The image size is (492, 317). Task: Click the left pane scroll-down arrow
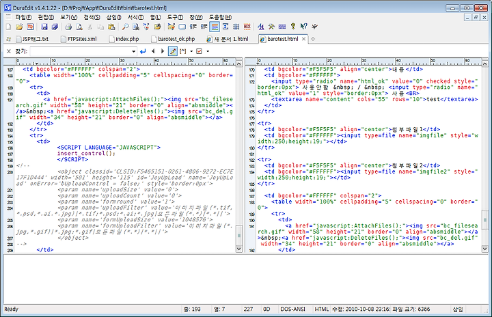[x=238, y=249]
